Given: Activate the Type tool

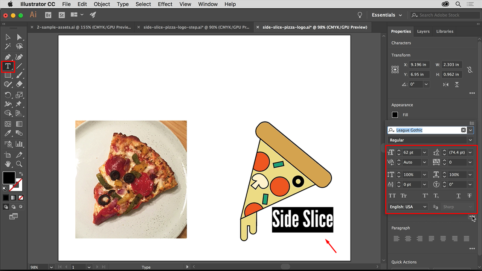Looking at the screenshot, I should pos(8,66).
